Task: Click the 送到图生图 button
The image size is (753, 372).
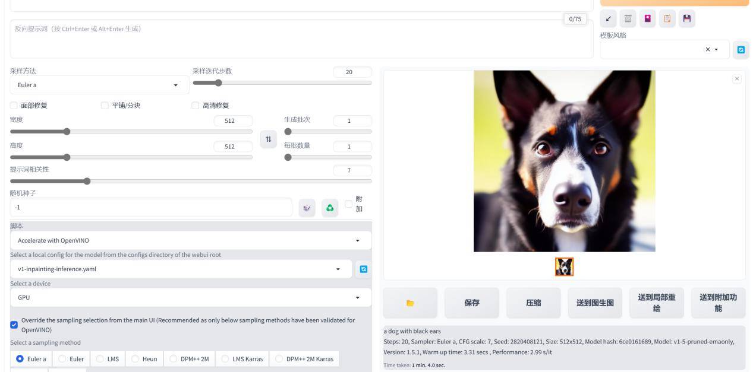Action: (x=595, y=303)
